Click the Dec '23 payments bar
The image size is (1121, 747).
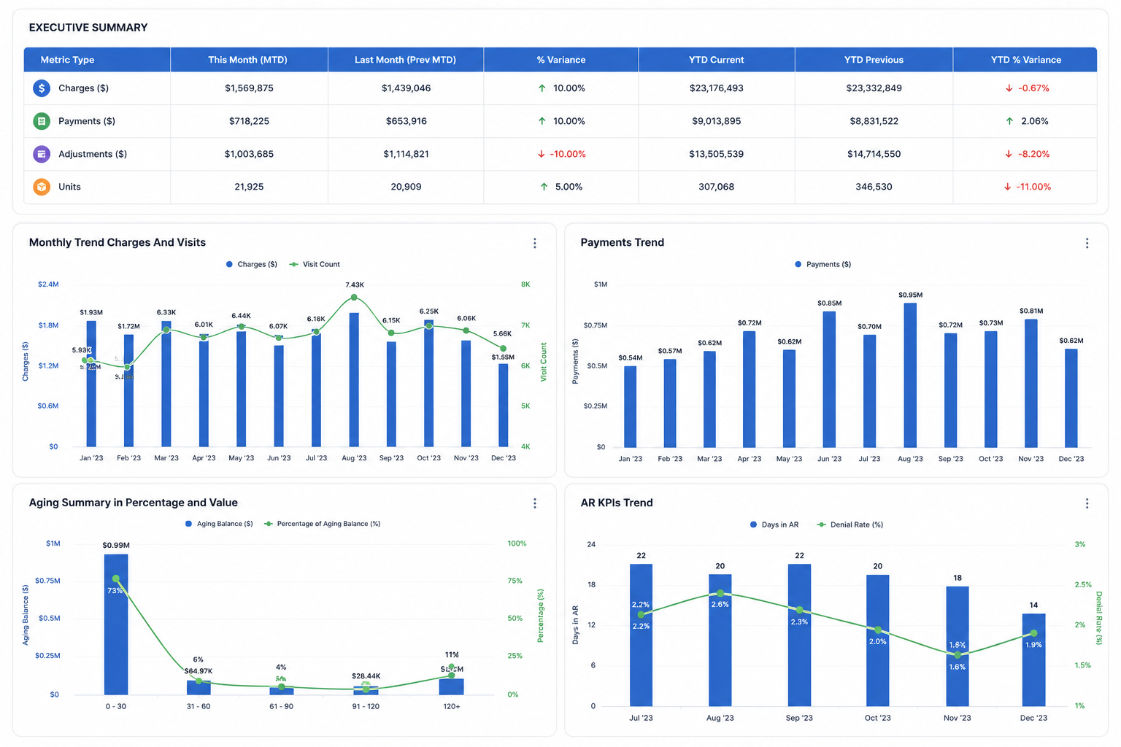[1071, 398]
